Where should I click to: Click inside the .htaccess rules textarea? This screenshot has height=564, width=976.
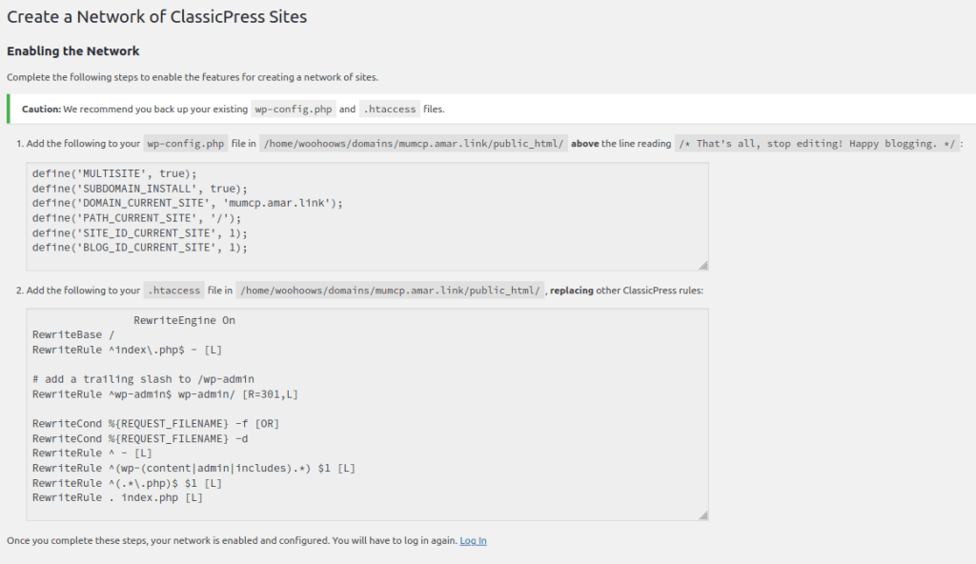click(367, 414)
